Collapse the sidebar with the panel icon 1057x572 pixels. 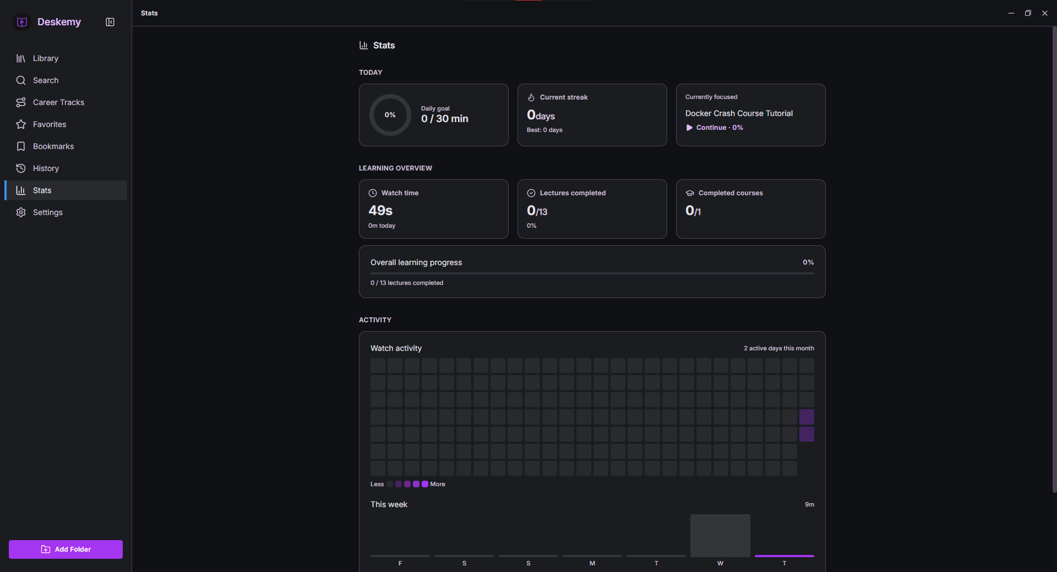[110, 22]
